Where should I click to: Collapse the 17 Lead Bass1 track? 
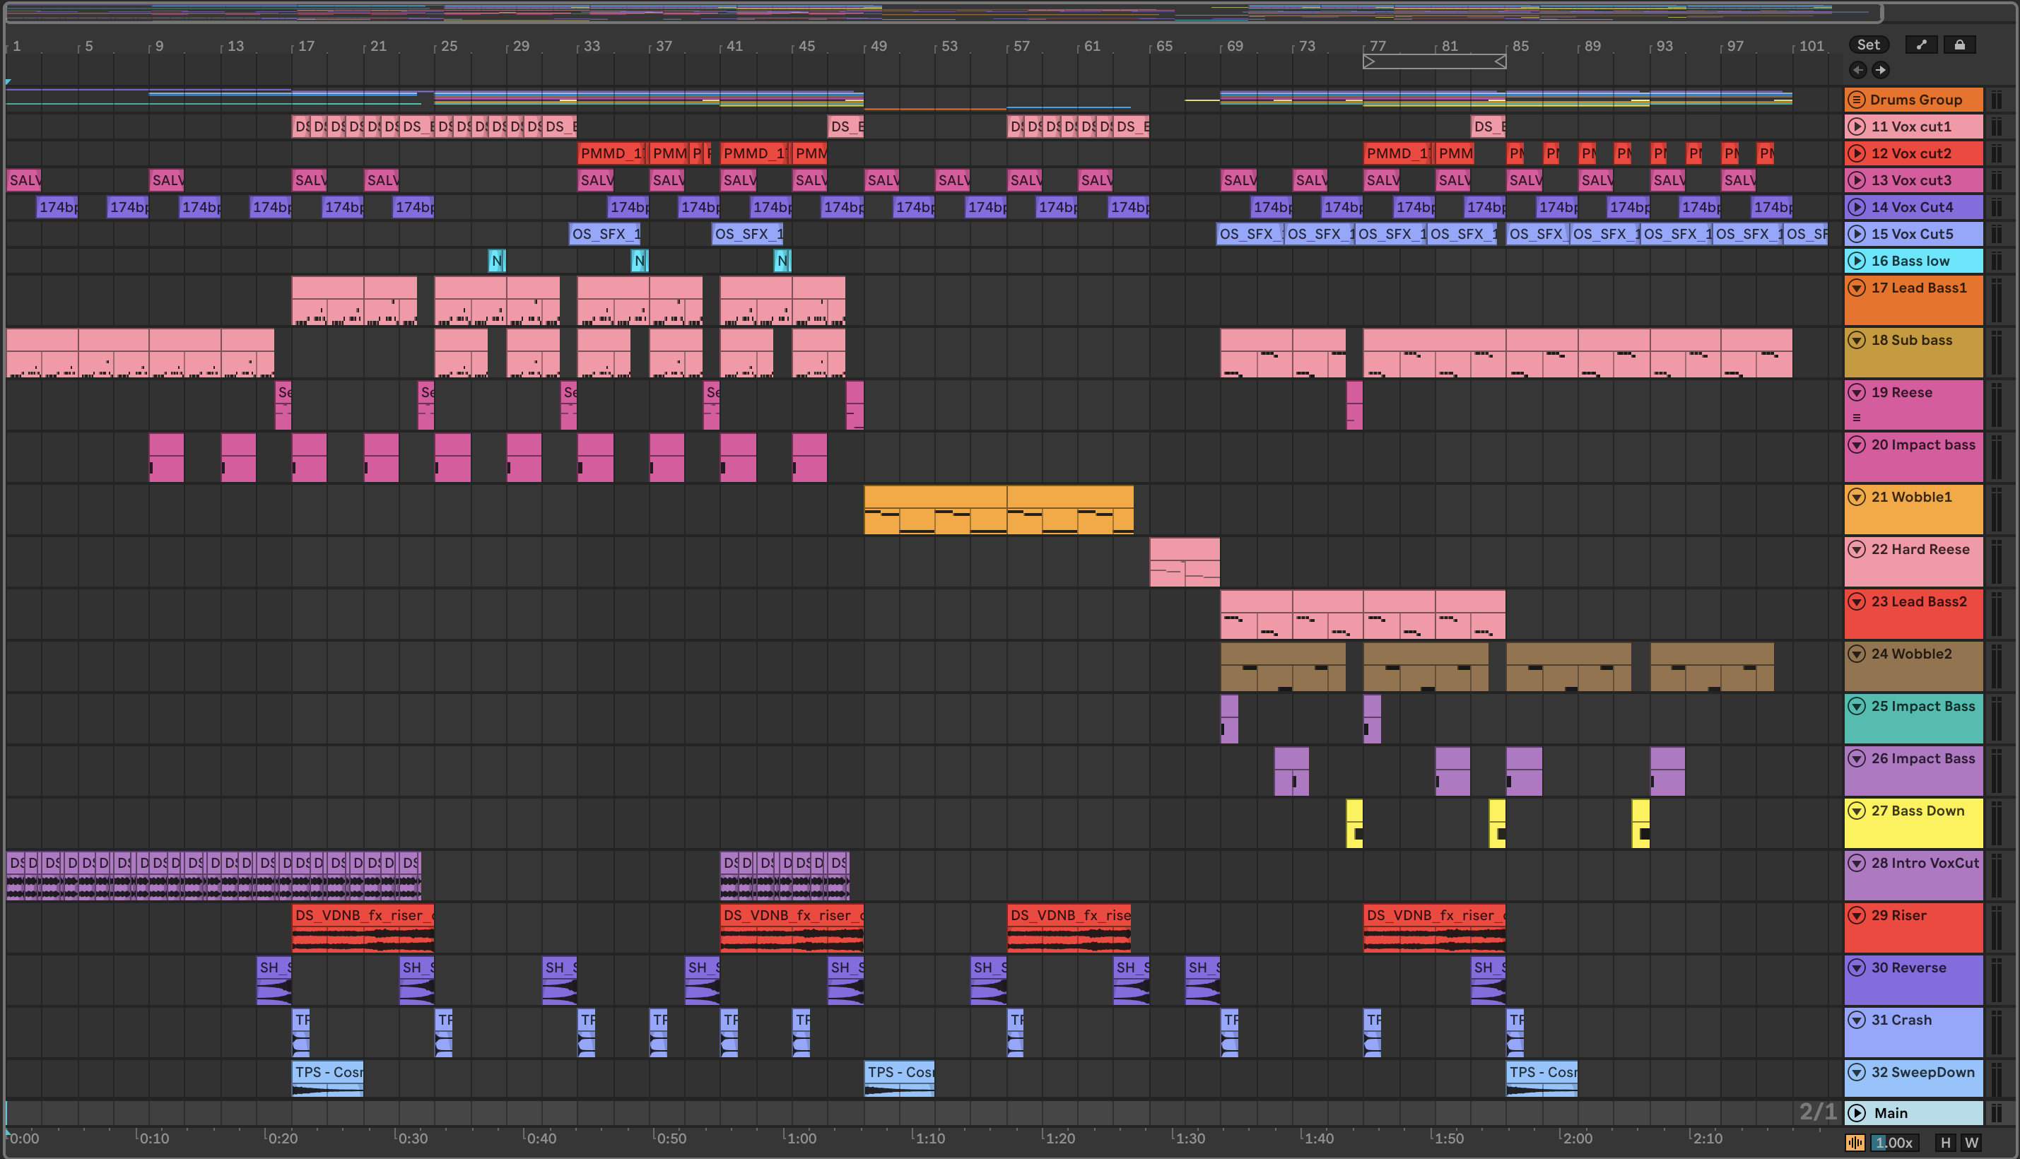[x=1856, y=288]
